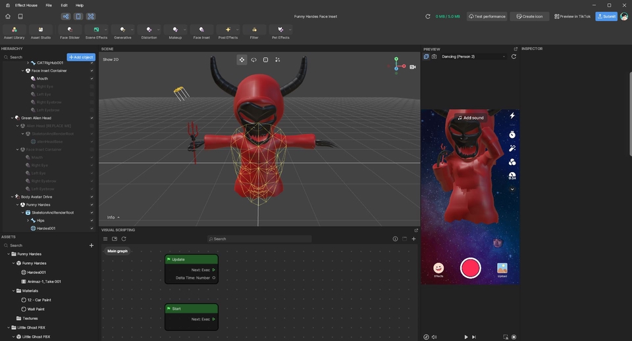The width and height of the screenshot is (632, 341).
Task: Pop out the Visual Scripting panel
Action: (x=416, y=230)
